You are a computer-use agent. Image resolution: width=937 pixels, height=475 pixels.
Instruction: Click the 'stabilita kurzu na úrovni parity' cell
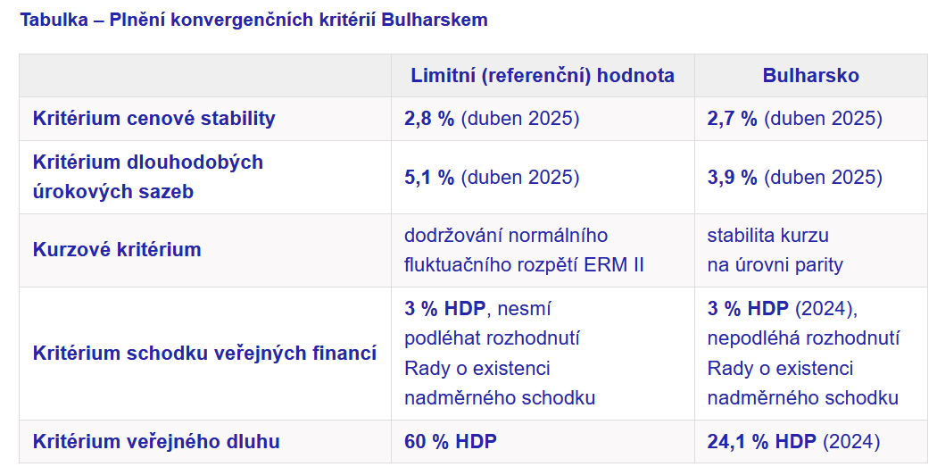point(811,250)
